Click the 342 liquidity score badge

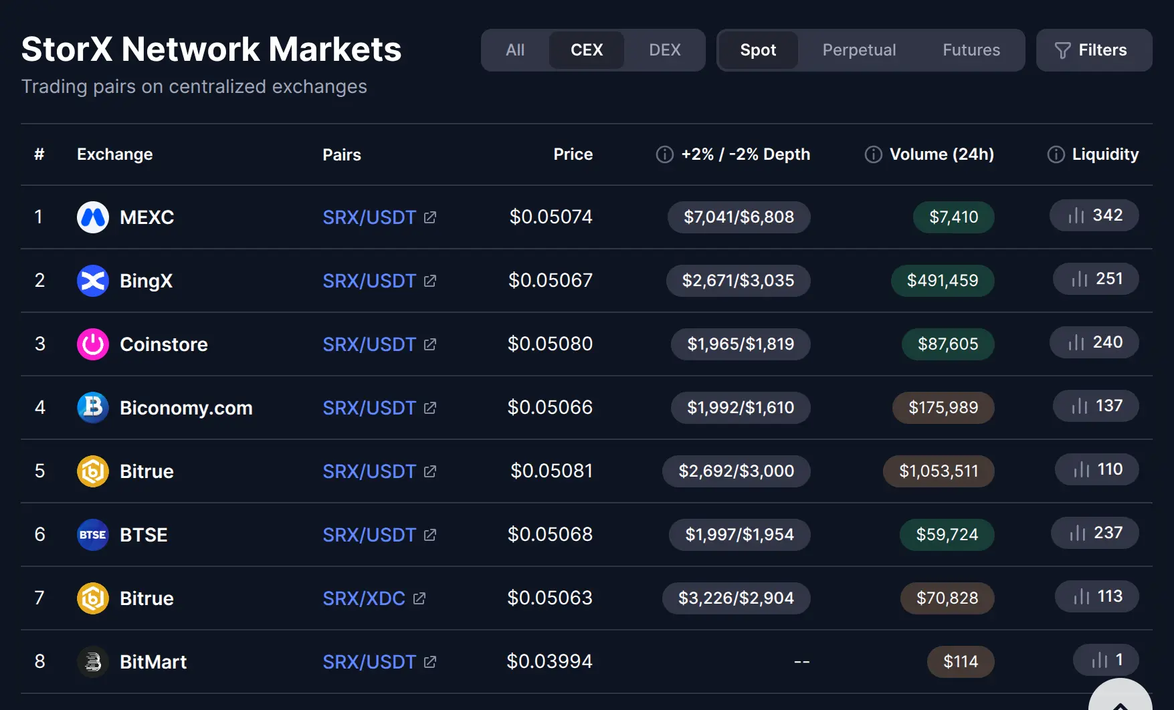(1094, 215)
